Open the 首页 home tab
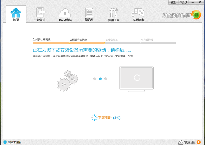 point(16,14)
